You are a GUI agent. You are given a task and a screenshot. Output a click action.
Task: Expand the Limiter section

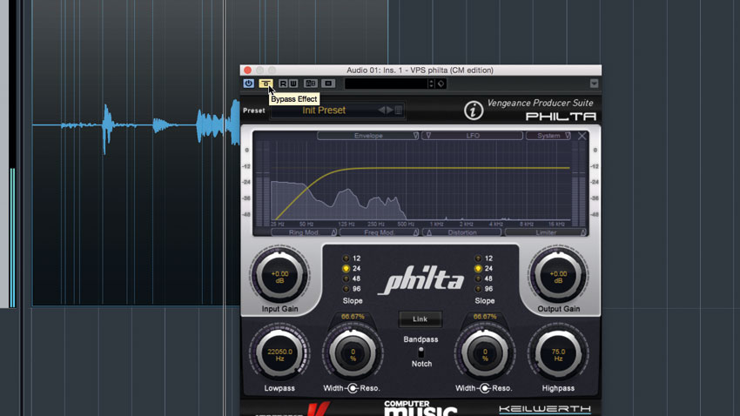click(546, 232)
